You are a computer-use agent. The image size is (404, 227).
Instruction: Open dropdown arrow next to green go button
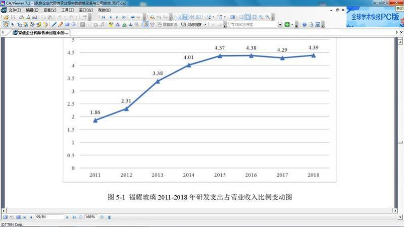click(x=291, y=24)
